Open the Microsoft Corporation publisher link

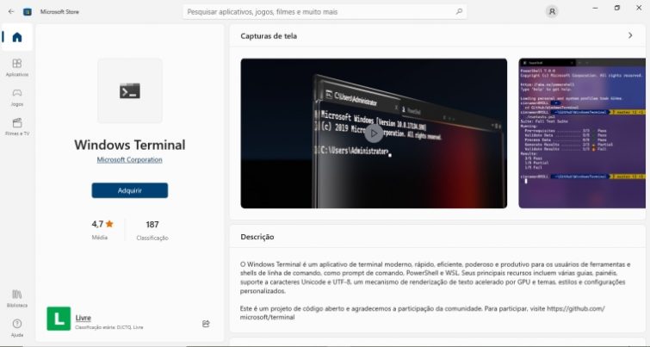coord(129,159)
